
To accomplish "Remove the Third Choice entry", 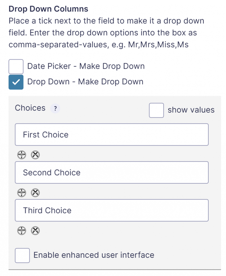I will (35, 231).
